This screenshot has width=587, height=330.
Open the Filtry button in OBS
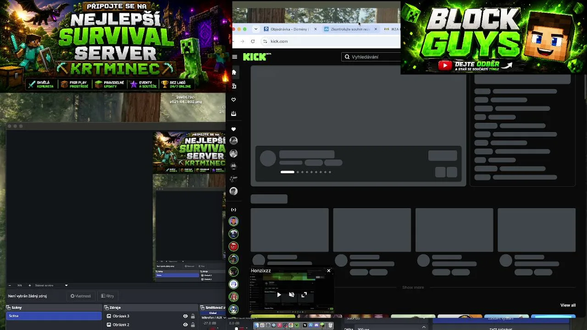[107, 296]
